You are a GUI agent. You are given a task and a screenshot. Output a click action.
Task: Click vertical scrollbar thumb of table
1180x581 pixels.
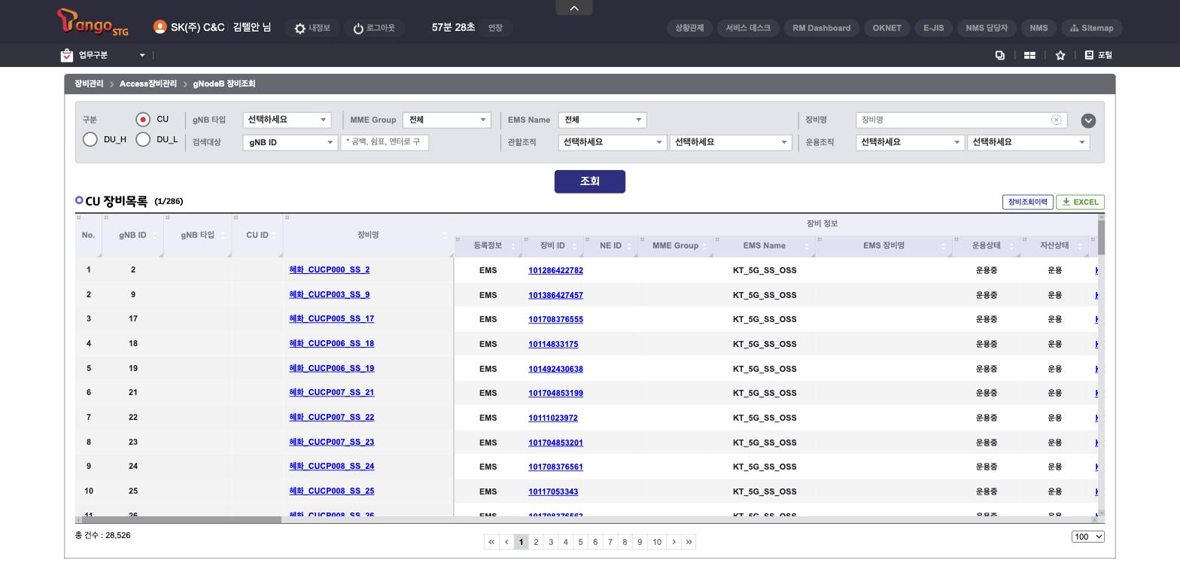coord(1101,237)
